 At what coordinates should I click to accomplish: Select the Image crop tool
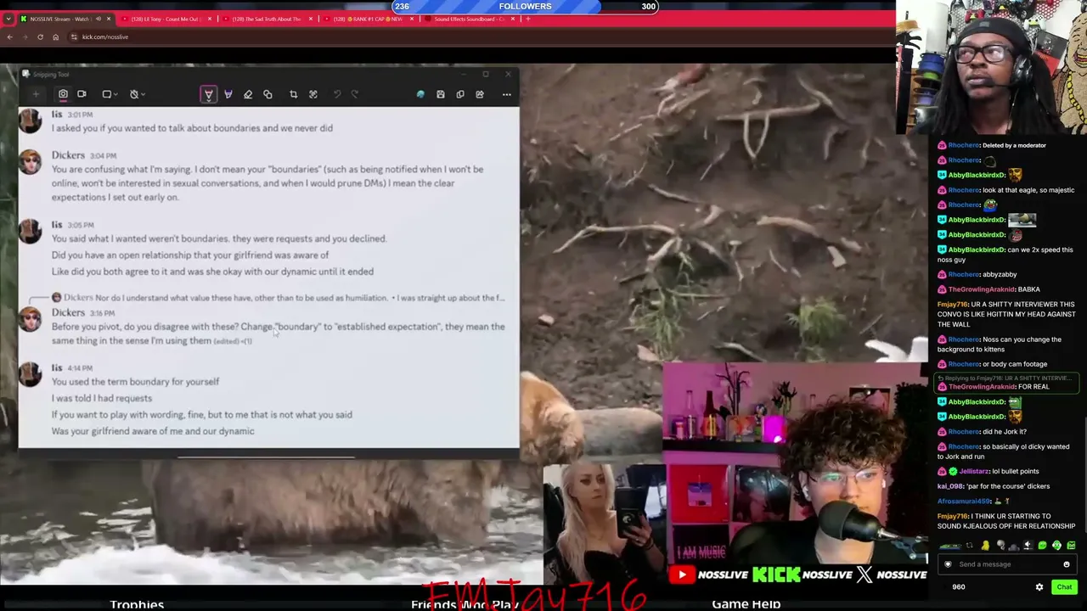[293, 94]
